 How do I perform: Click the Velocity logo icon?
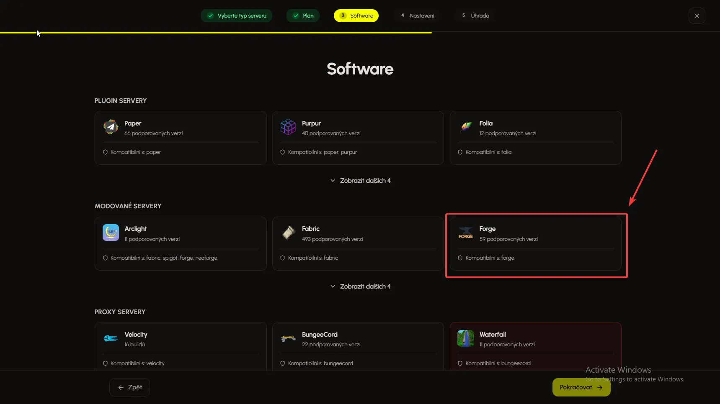tap(111, 338)
